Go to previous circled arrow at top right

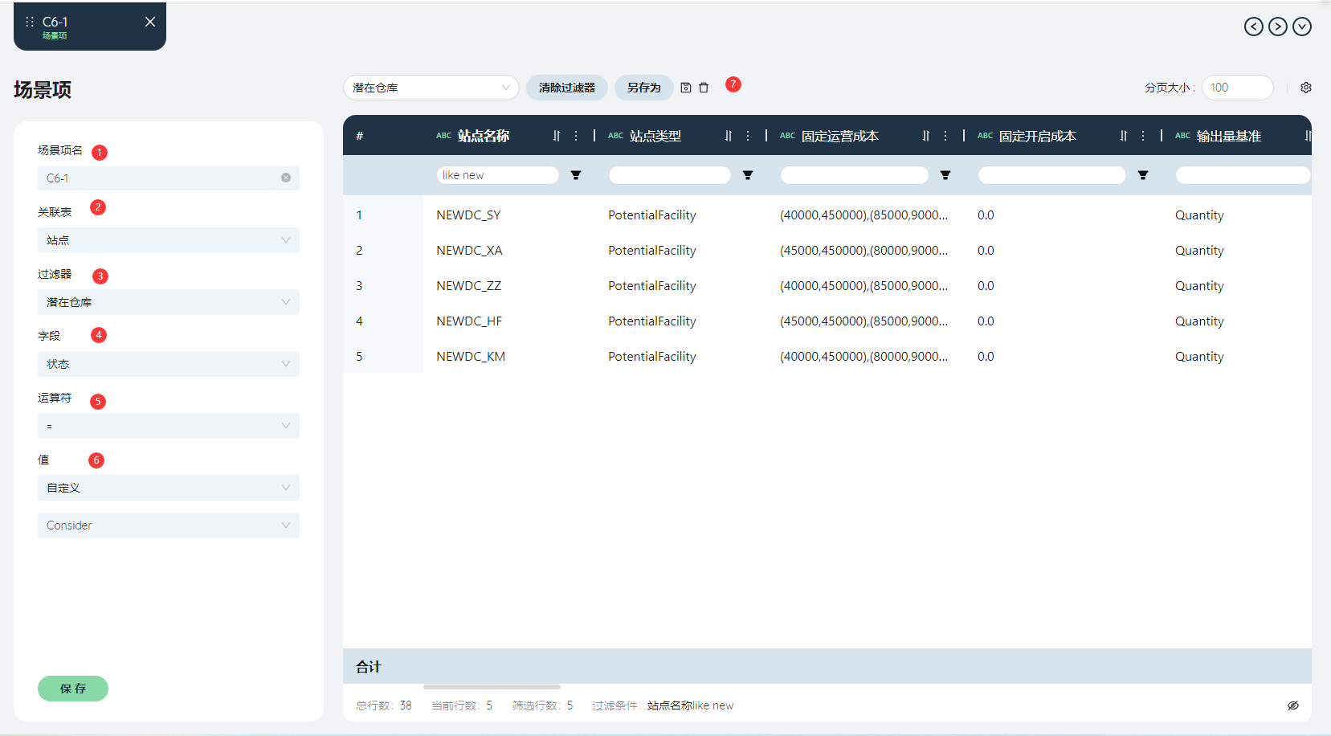tap(1253, 27)
